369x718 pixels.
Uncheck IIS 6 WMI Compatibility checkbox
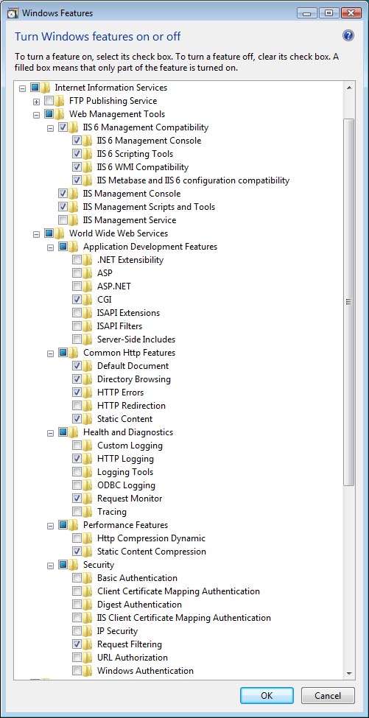click(77, 167)
